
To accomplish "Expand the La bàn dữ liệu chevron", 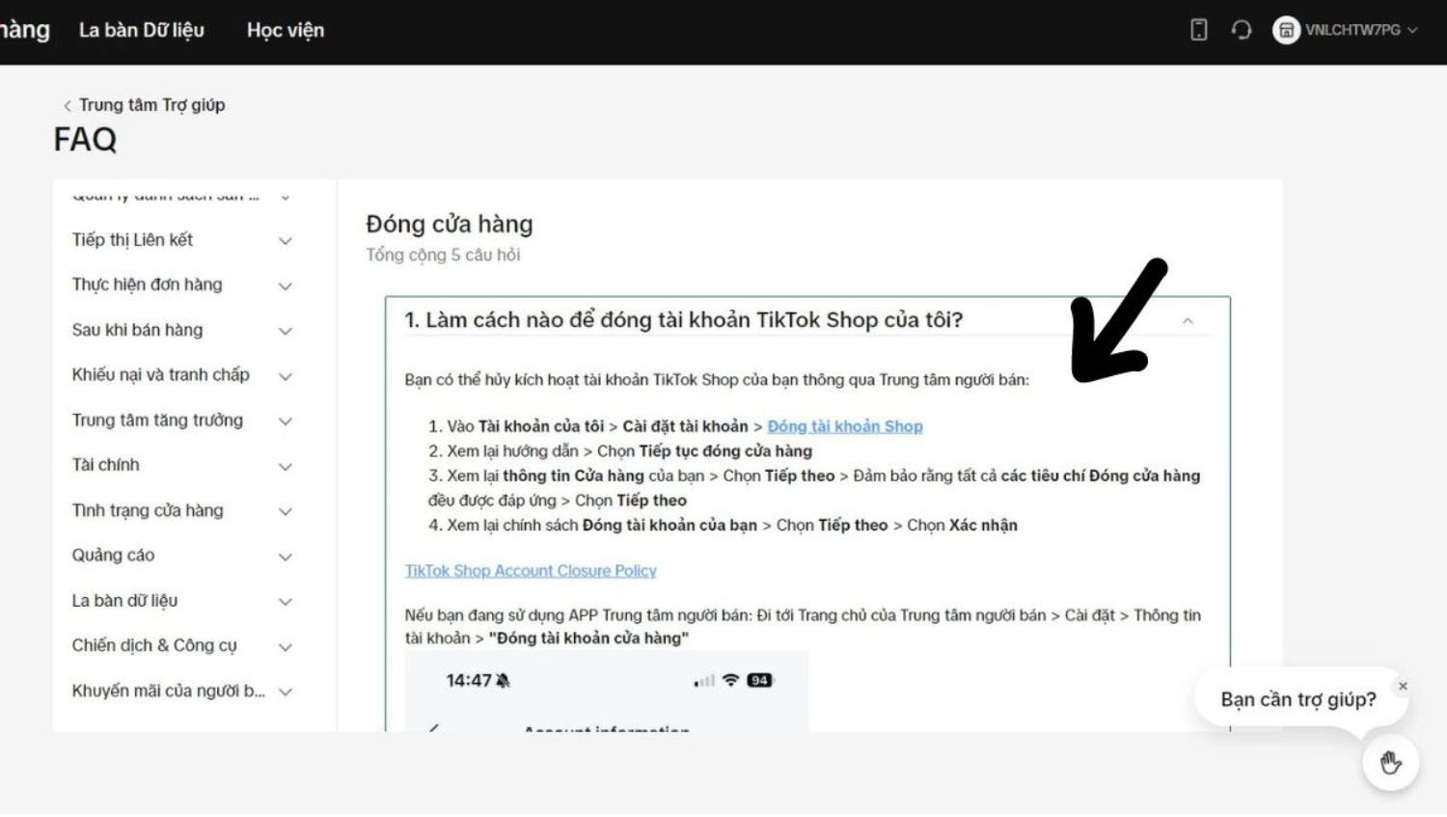I will [286, 601].
